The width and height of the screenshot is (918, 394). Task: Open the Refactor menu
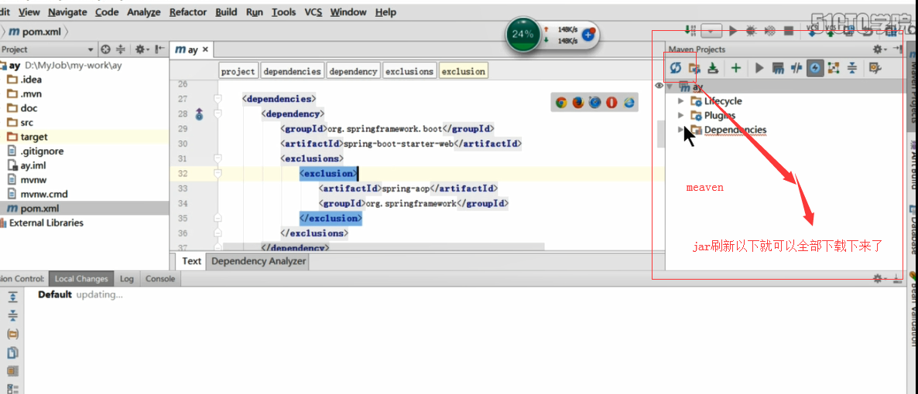click(188, 12)
